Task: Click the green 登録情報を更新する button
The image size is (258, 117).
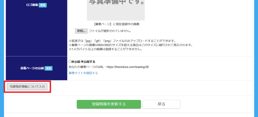Action: pos(109,104)
